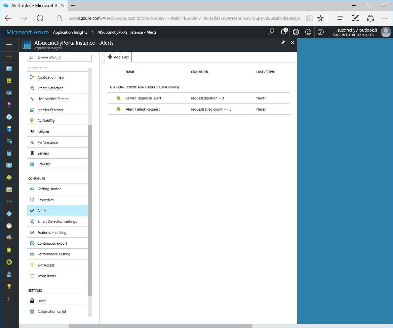Open Continuous export
The width and height of the screenshot is (393, 328).
57,243
